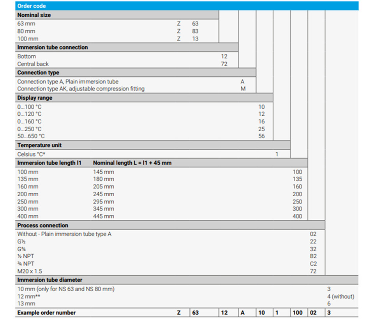This screenshot has width=374, height=319.
Task: Click the diameter code '4 (without)'
Action: coord(340,296)
